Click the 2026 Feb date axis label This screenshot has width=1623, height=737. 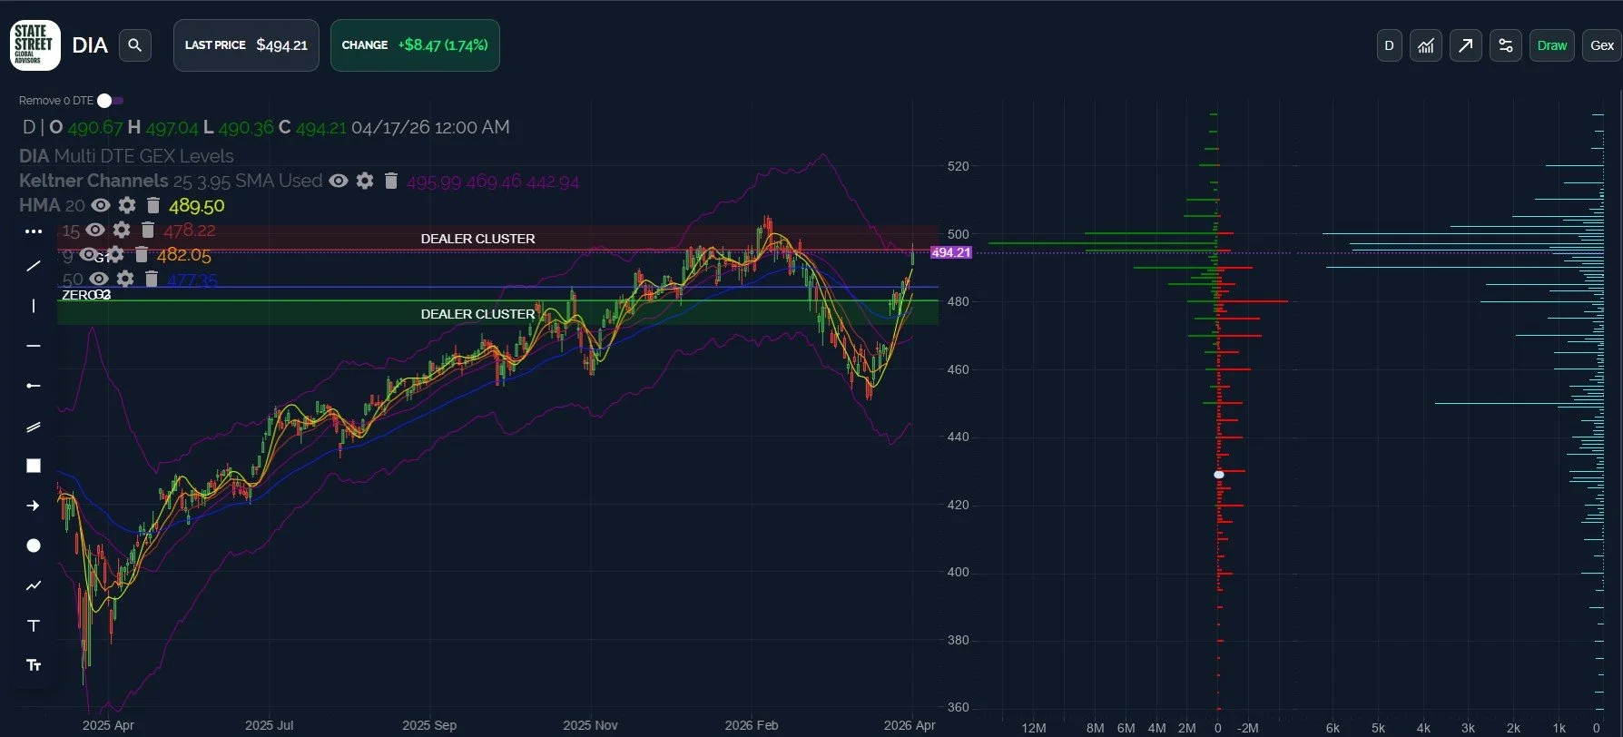tap(752, 725)
